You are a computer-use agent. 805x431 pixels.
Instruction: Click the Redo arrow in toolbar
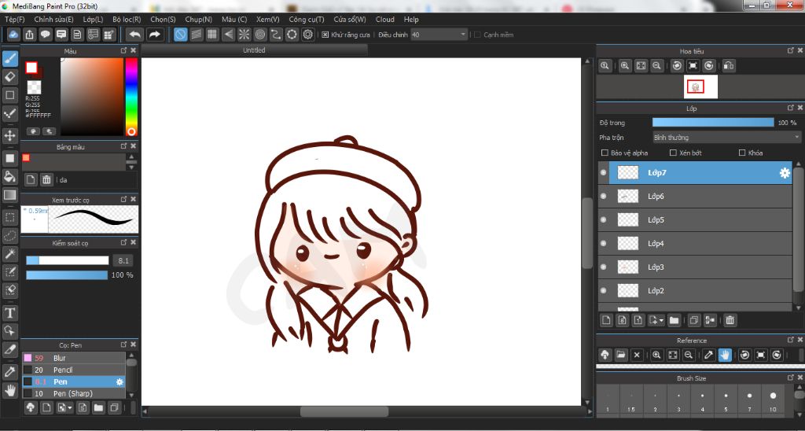coord(154,35)
